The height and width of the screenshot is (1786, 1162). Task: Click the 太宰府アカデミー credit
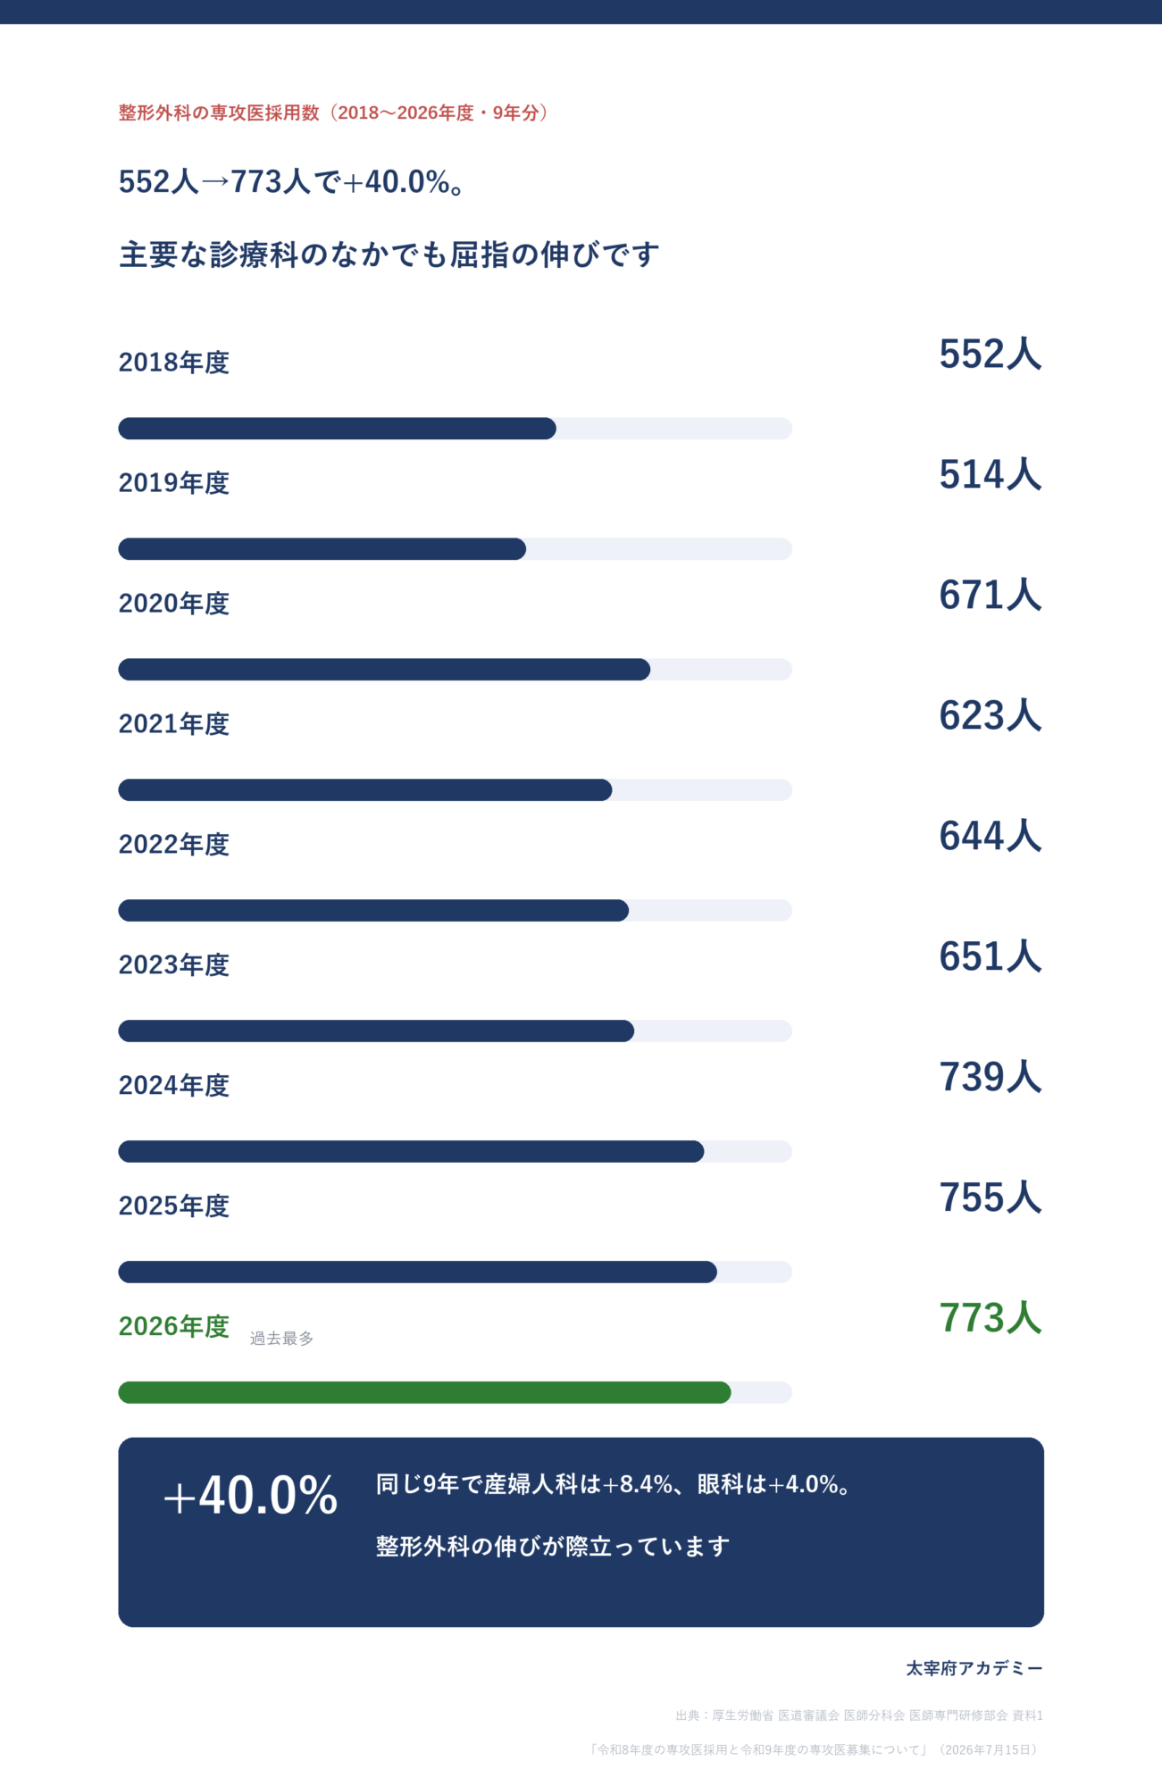974,1668
